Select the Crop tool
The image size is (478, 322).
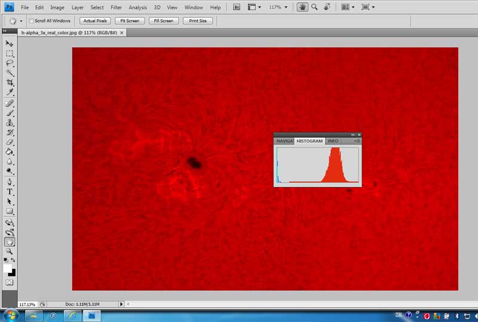click(10, 82)
